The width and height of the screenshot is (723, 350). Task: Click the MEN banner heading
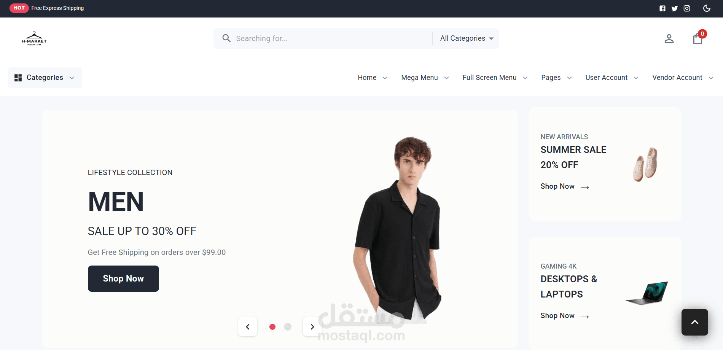[116, 202]
